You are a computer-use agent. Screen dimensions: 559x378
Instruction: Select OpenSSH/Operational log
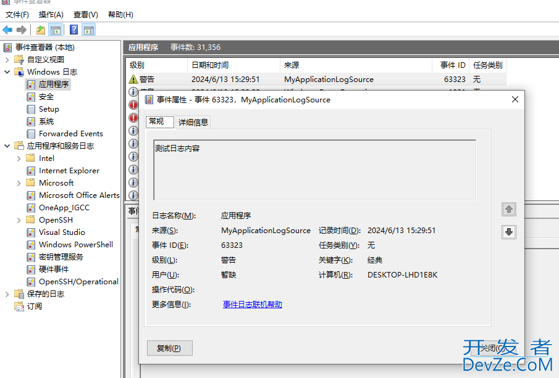(78, 282)
